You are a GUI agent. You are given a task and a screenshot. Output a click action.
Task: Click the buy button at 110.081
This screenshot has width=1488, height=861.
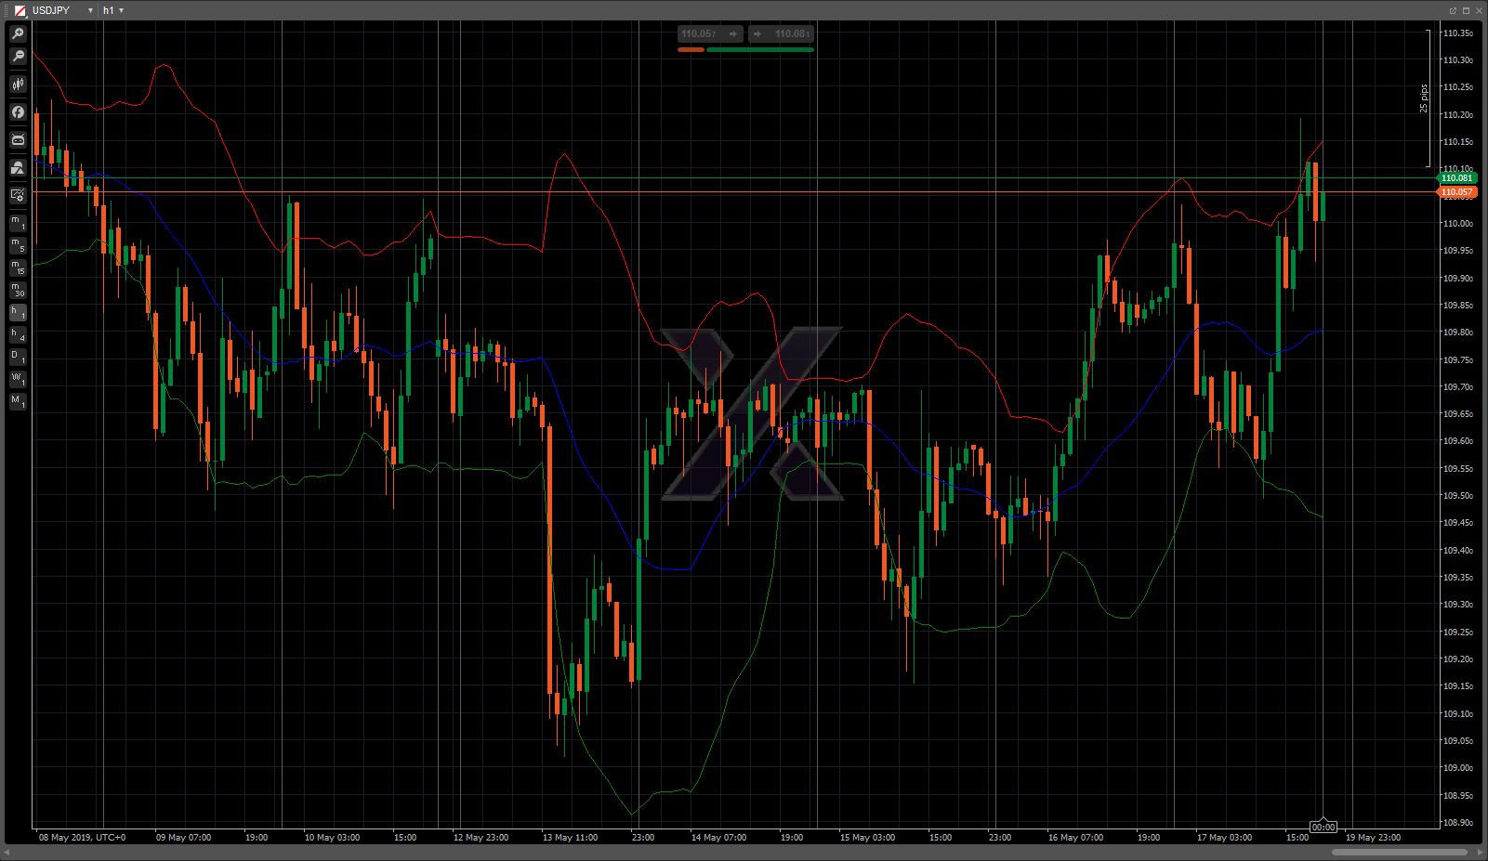pos(782,33)
